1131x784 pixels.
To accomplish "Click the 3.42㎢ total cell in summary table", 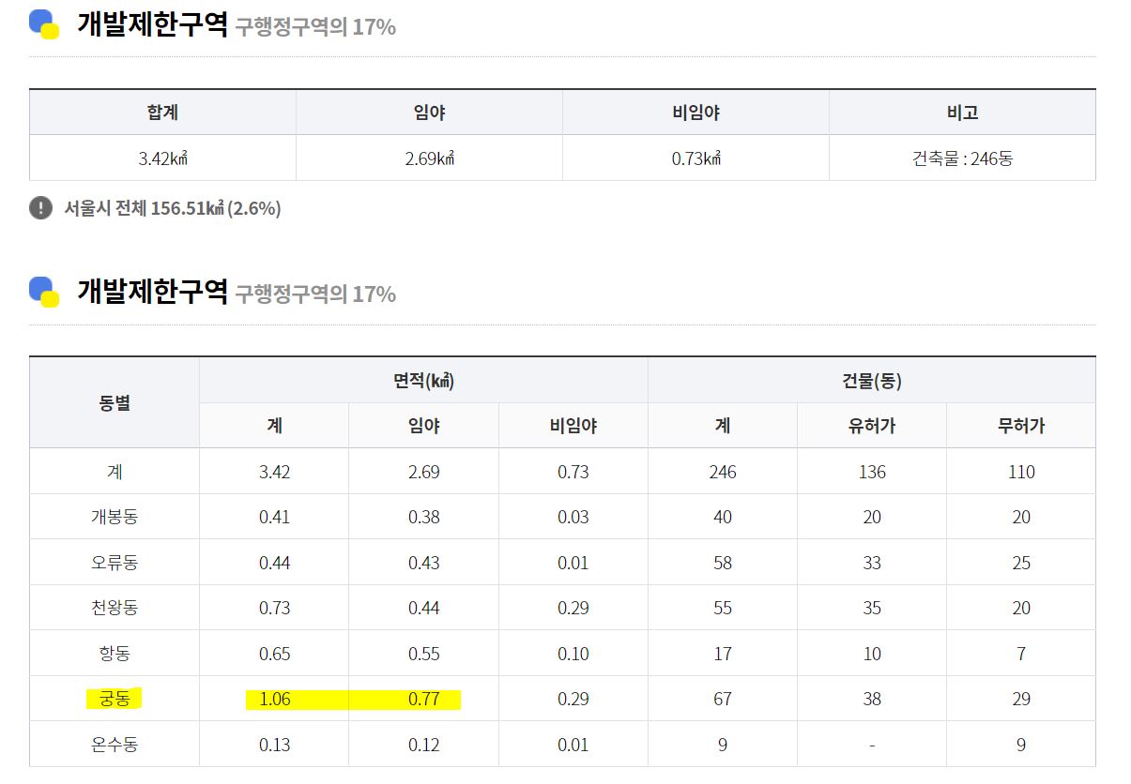I will coord(163,158).
